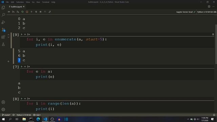Open the Terminal menu

click(x=45, y=2)
